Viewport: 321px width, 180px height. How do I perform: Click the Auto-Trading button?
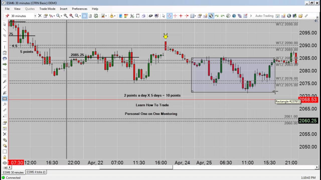coord(264,16)
